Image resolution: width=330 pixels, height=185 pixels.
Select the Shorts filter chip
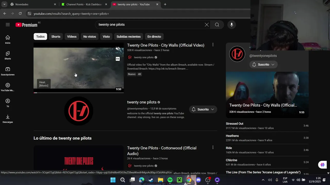56,36
